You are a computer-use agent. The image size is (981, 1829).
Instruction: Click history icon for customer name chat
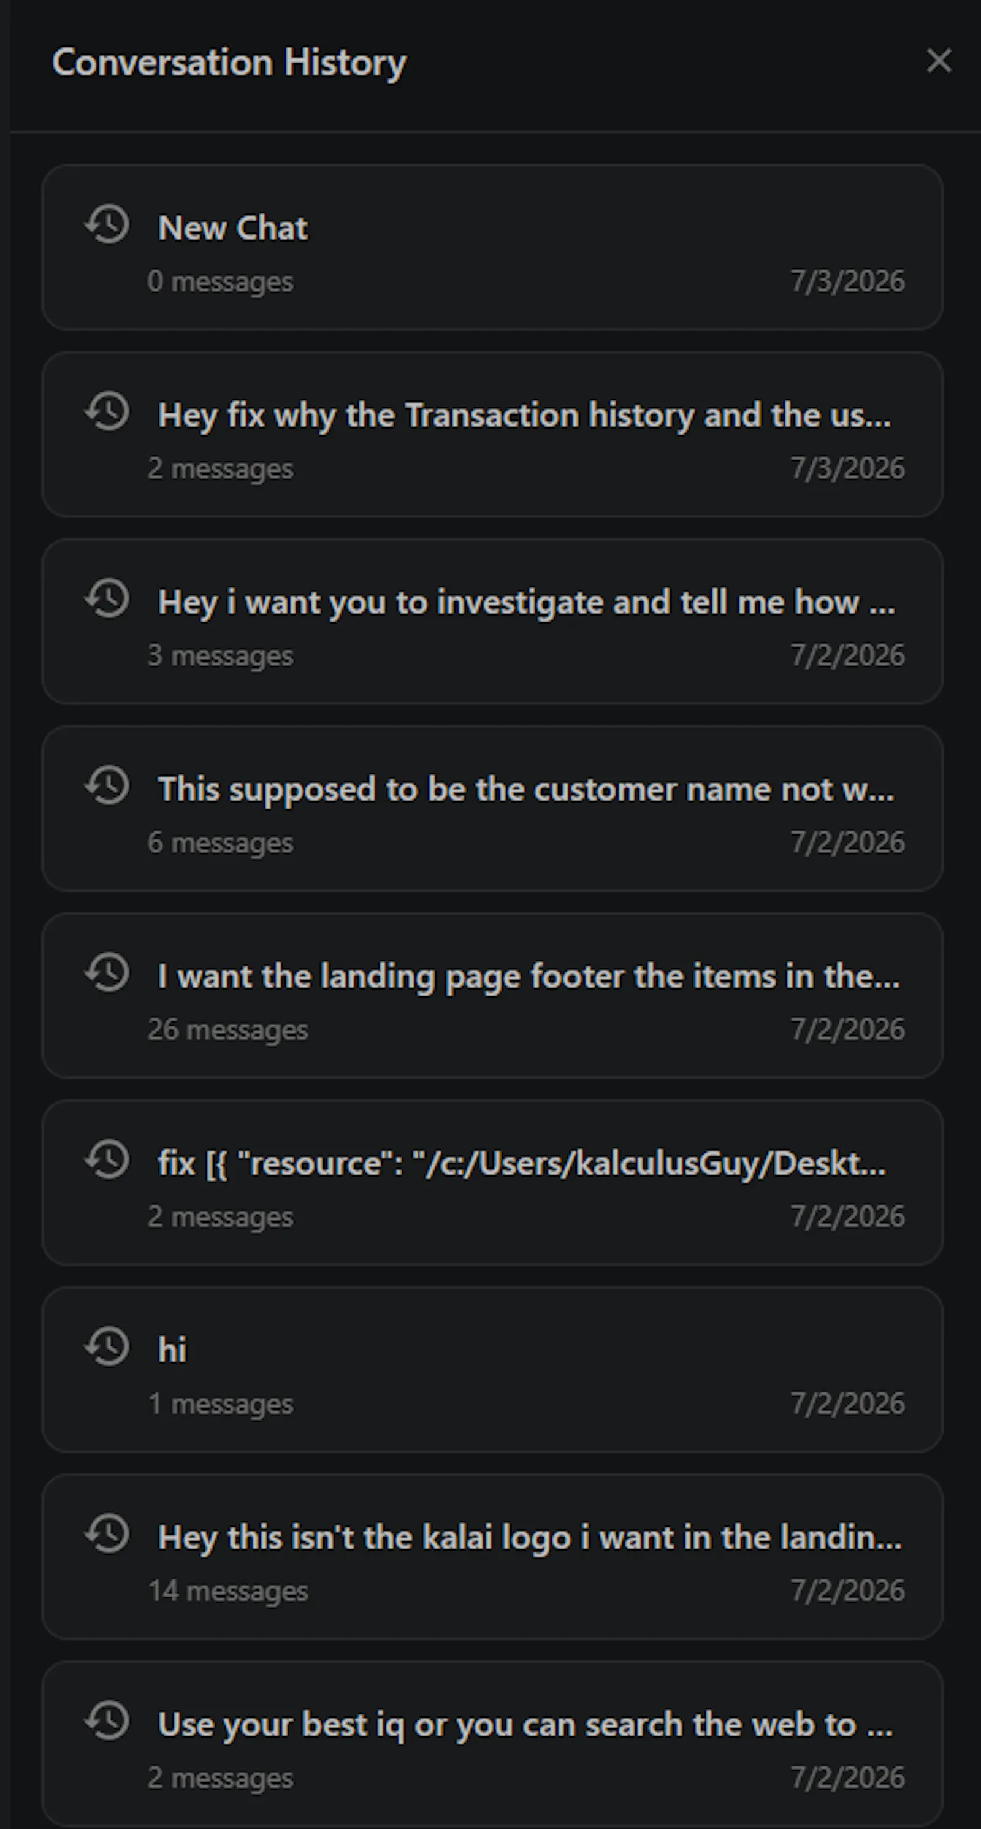[107, 785]
